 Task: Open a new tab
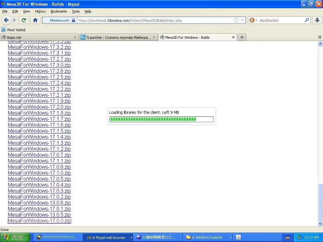[242, 37]
